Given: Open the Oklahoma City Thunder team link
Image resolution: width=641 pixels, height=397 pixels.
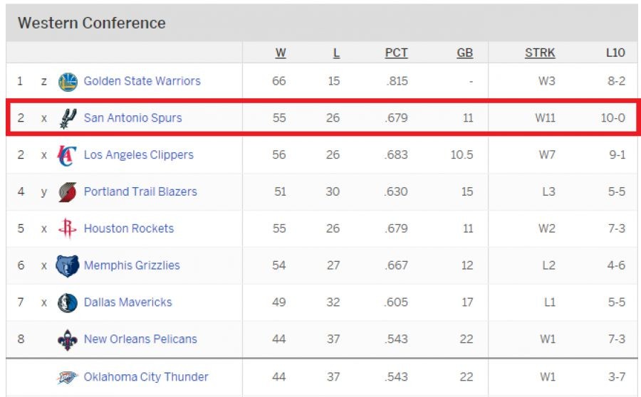Looking at the screenshot, I should [x=146, y=376].
